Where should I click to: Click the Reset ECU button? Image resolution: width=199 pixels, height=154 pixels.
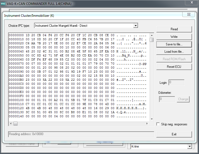point(174,67)
